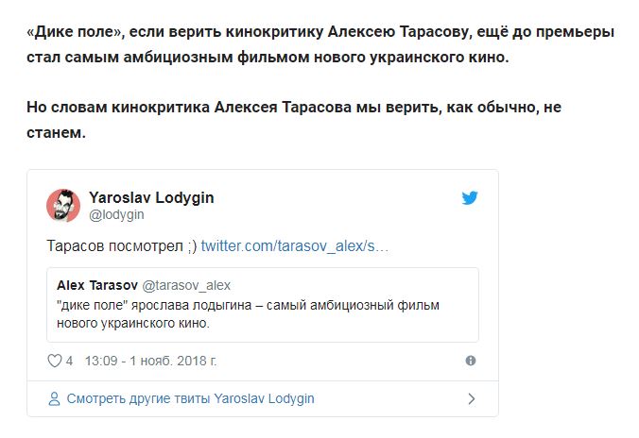Click the like count number 4
Viewport: 639px width, 438px height.
click(69, 361)
